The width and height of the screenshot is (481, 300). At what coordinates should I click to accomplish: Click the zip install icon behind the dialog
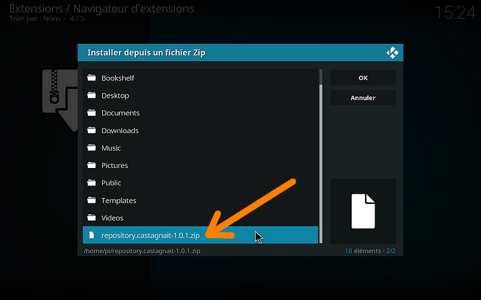[x=60, y=100]
